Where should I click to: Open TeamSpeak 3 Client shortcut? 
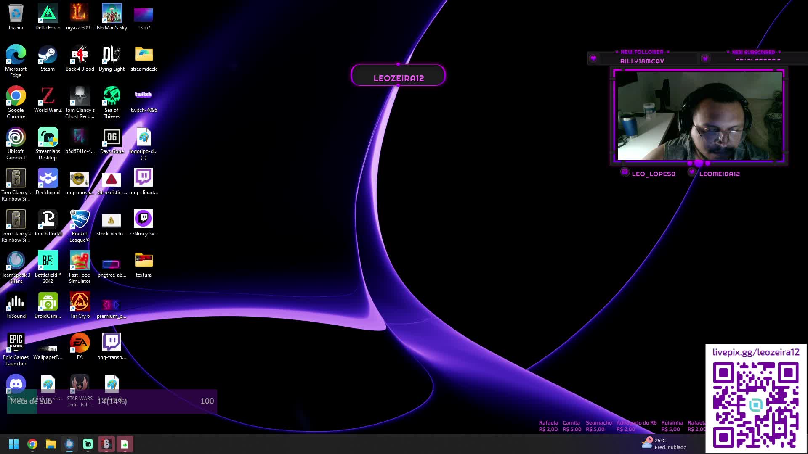pyautogui.click(x=16, y=267)
